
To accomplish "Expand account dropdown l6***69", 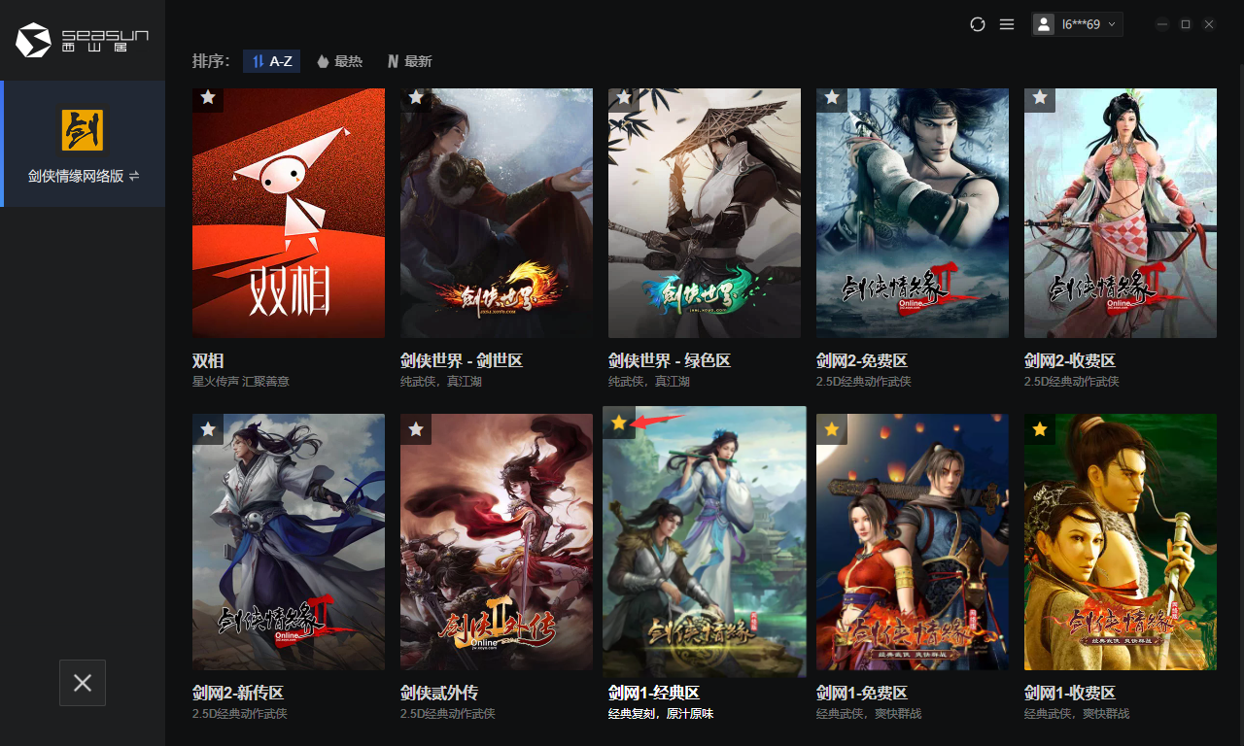I will coord(1078,24).
